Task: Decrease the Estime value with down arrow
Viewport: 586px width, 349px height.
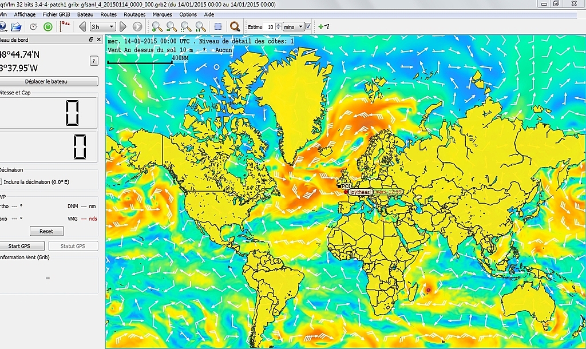Action: coord(279,29)
